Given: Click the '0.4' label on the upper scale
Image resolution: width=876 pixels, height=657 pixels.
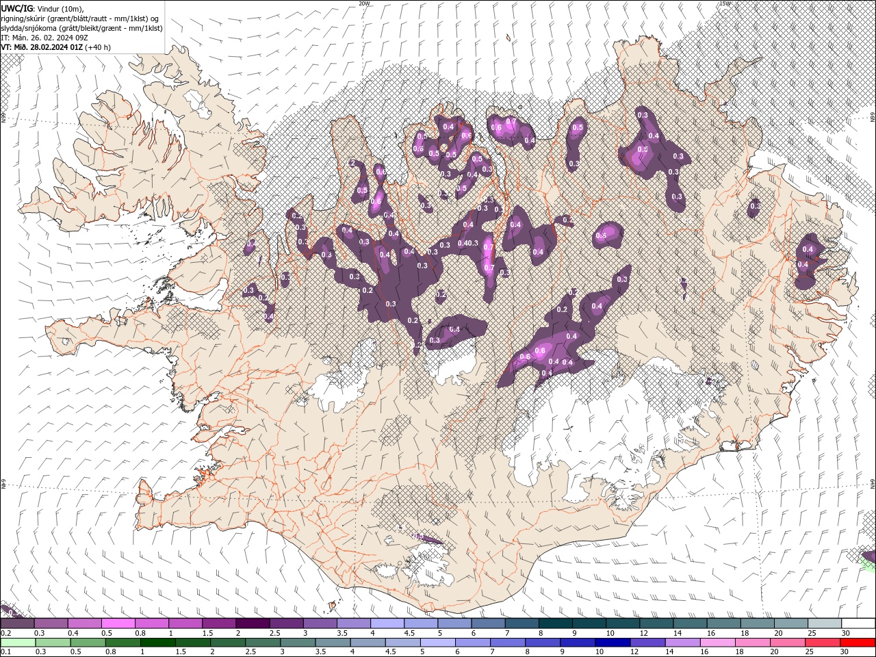Looking at the screenshot, I should 73,633.
